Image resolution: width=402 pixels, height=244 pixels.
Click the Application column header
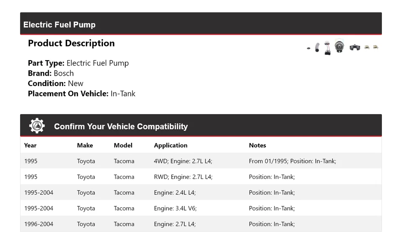[x=170, y=145]
